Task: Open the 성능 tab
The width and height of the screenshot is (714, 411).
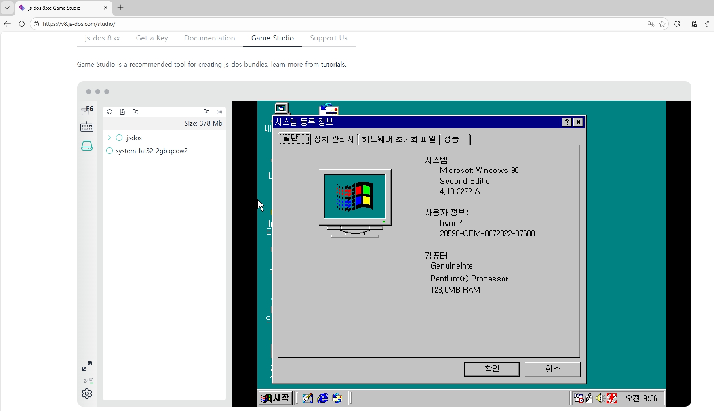Action: point(452,139)
